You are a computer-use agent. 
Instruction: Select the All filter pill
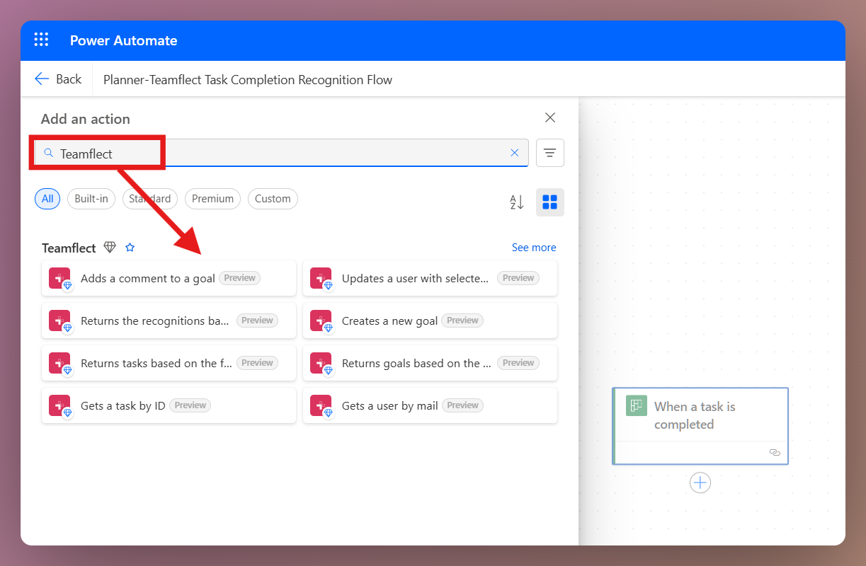coord(47,199)
